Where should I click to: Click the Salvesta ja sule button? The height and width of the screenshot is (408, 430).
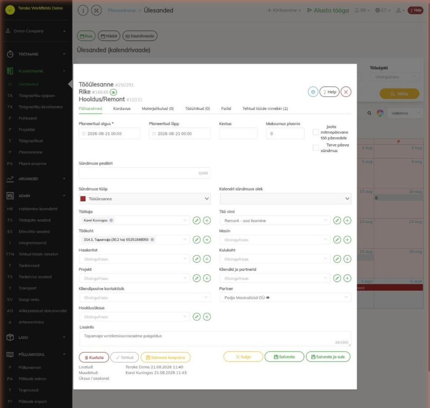click(328, 357)
